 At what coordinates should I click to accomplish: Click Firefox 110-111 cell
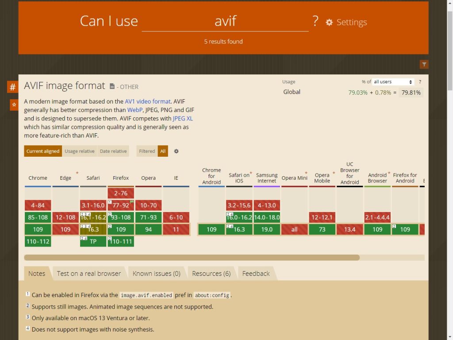(x=121, y=241)
